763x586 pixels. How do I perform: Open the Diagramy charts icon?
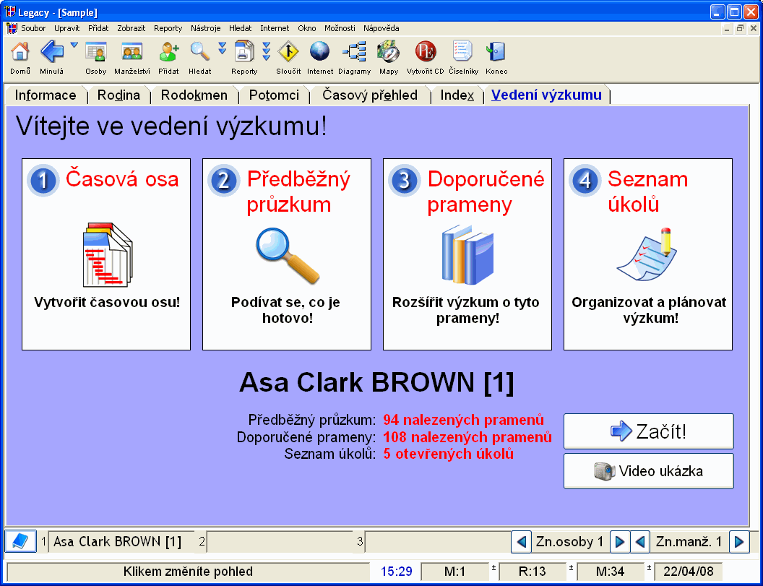pyautogui.click(x=354, y=52)
